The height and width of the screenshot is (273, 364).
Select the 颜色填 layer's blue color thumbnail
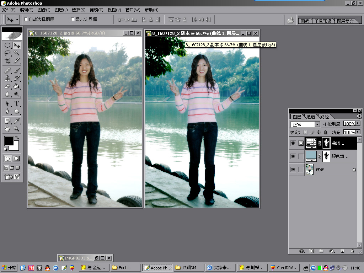point(311,156)
